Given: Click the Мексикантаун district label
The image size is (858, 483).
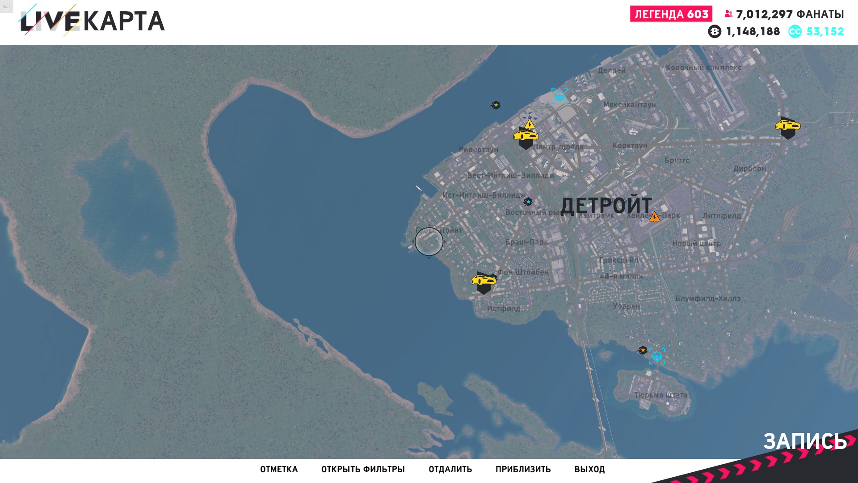Looking at the screenshot, I should (630, 105).
